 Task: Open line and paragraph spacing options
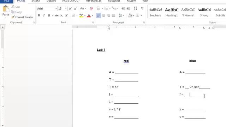120,16
